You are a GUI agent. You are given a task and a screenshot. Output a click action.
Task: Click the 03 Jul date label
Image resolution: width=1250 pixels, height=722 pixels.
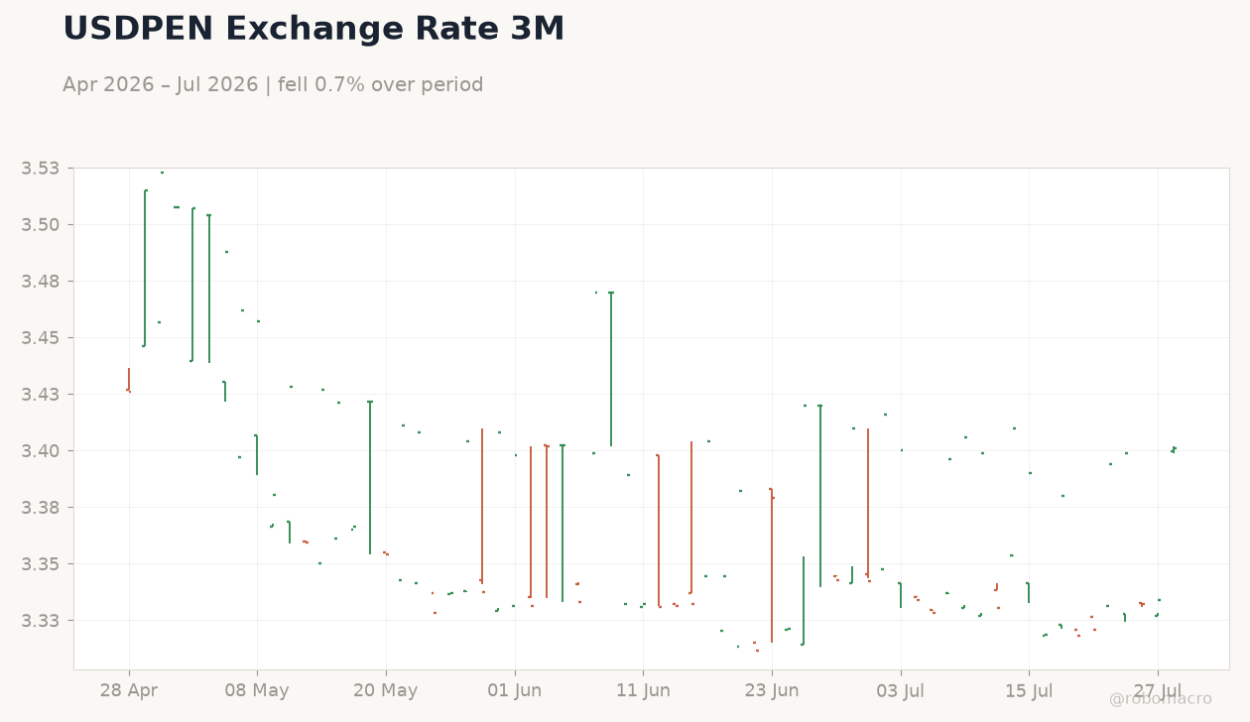pos(901,691)
